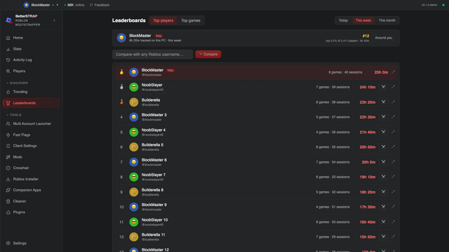449x252 pixels.
Task: Click the 15h 50m playtime value
Action: pyautogui.click(x=368, y=237)
